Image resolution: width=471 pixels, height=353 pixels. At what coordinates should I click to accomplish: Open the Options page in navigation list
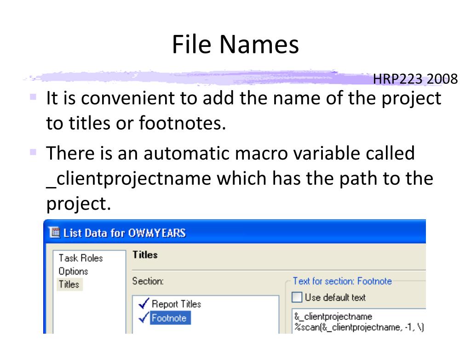pyautogui.click(x=73, y=271)
